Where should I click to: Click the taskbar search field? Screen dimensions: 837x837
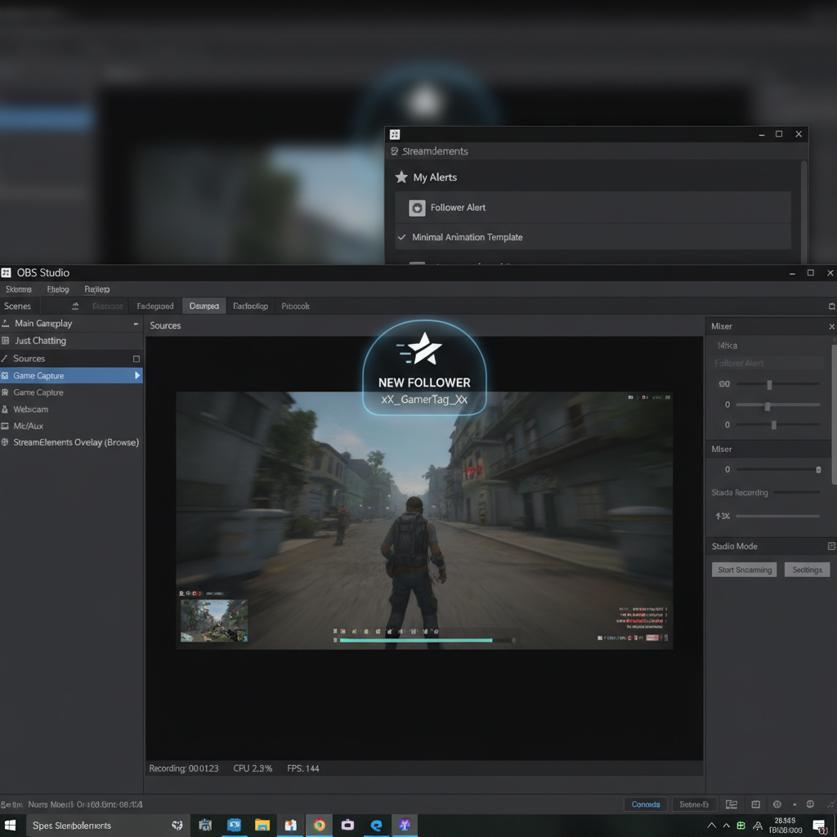pyautogui.click(x=98, y=826)
